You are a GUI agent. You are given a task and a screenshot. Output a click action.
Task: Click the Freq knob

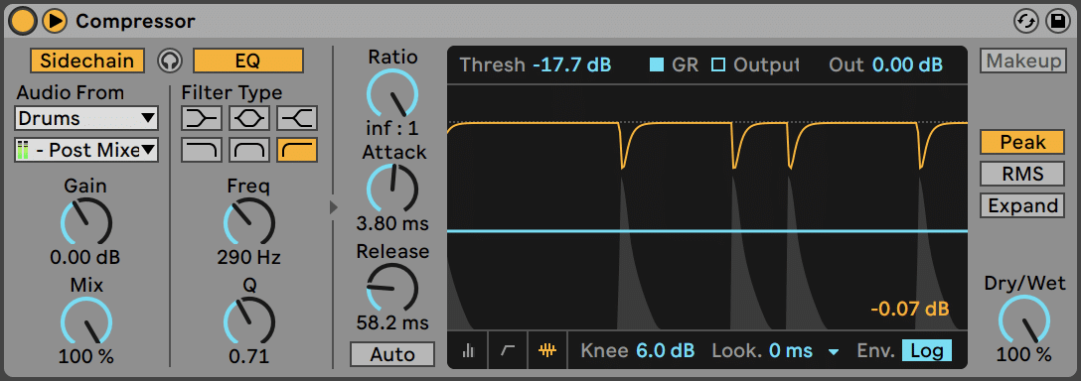pyautogui.click(x=248, y=222)
